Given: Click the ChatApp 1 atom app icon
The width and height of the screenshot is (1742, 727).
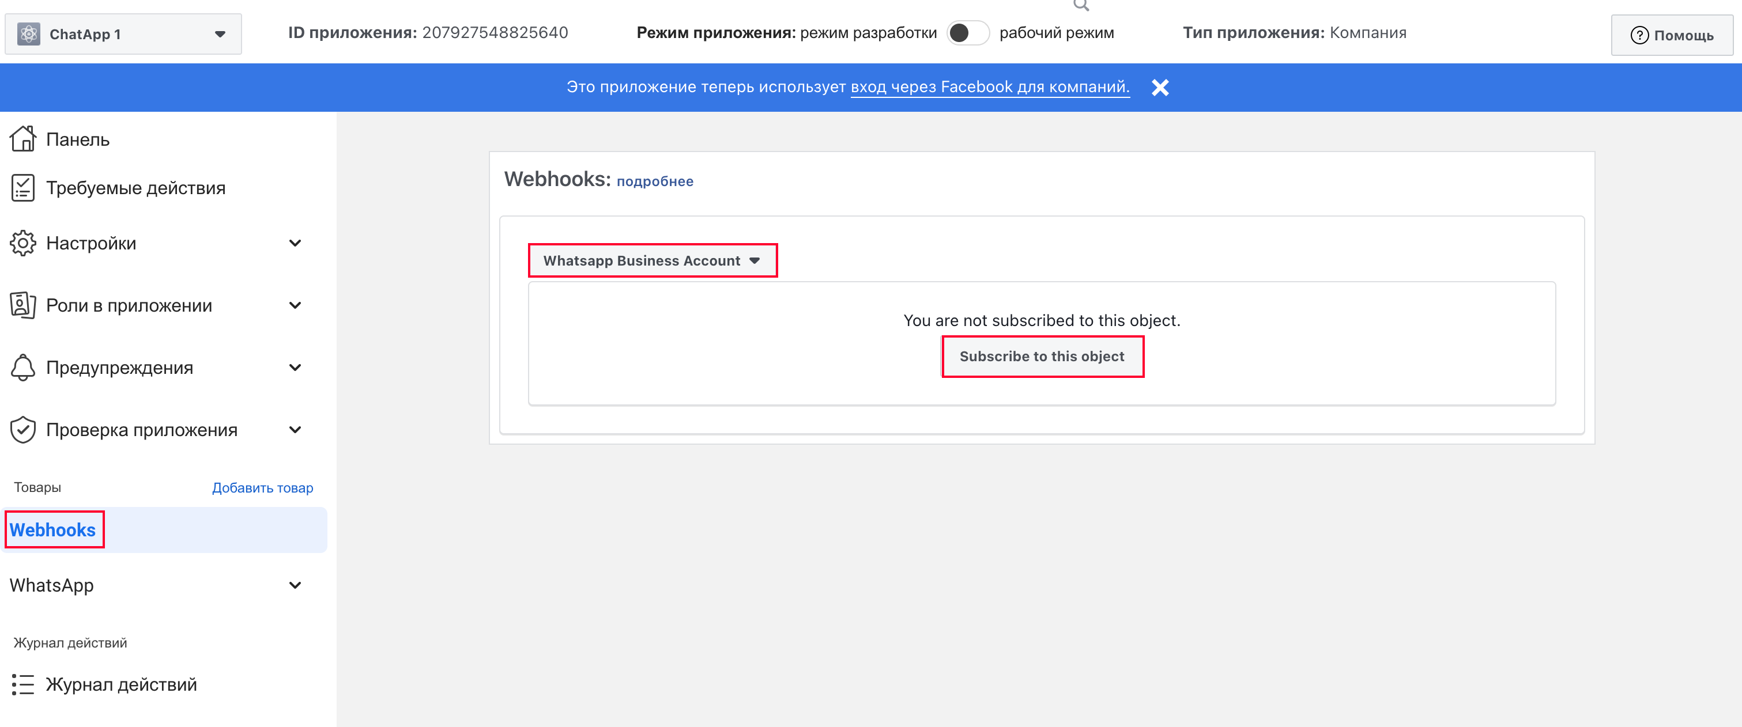Looking at the screenshot, I should (x=28, y=34).
